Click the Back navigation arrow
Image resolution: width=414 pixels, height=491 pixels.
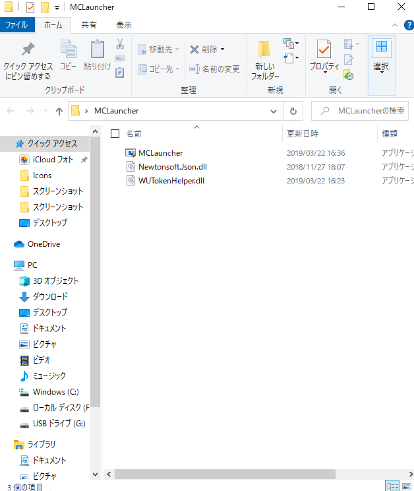11,111
